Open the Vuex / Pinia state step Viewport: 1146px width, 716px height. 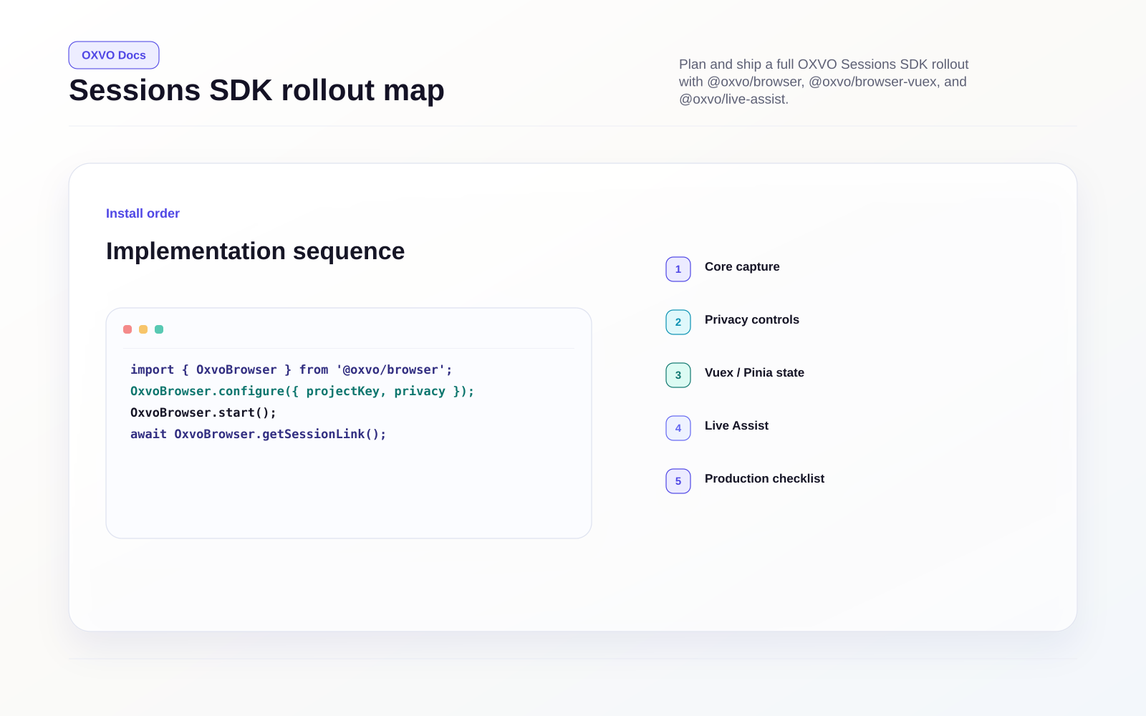tap(754, 372)
